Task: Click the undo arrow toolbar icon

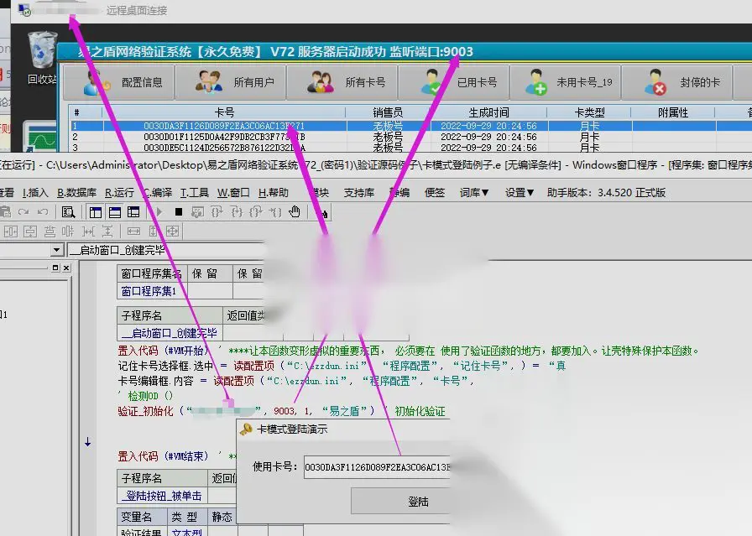Action: coord(43,212)
